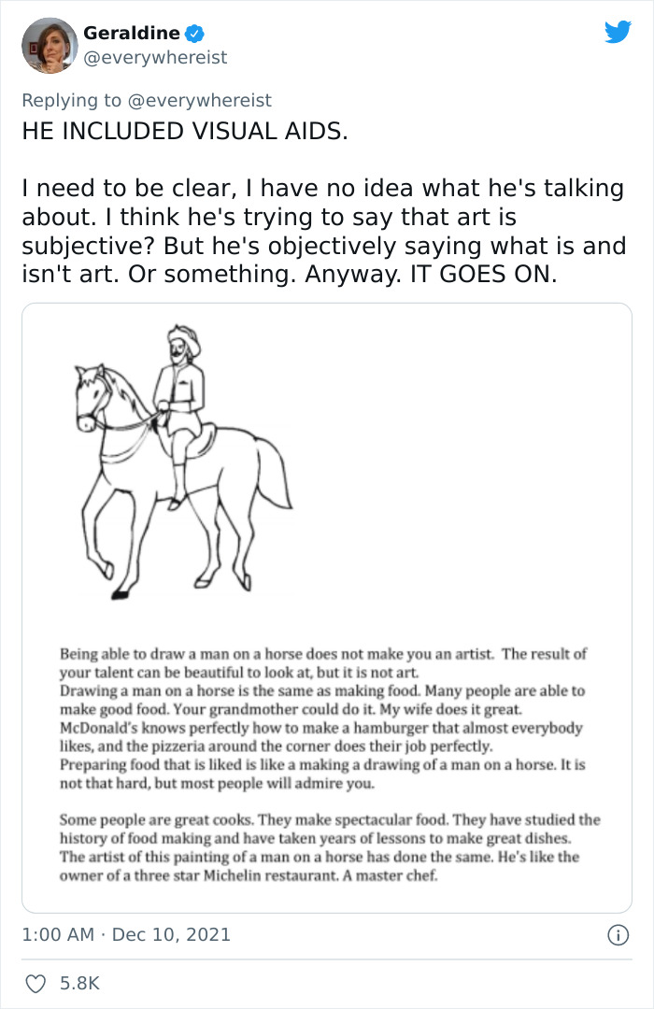
Task: Click the blue verified badge beside Geraldine
Action: (x=194, y=34)
